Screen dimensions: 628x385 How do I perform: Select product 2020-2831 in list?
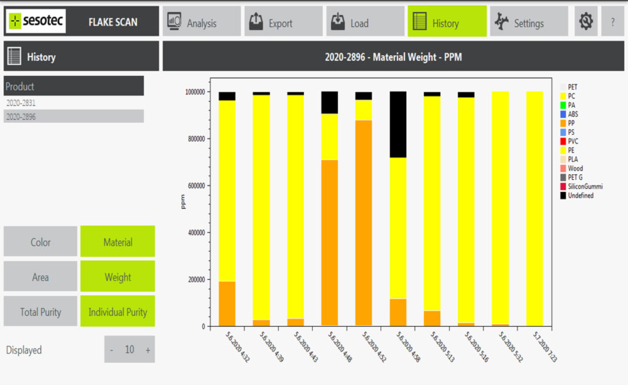click(x=21, y=103)
